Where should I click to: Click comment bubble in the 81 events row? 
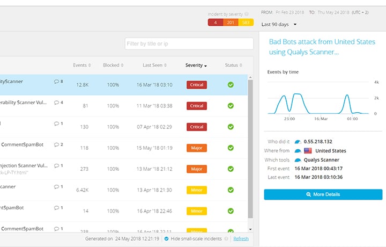[57, 103]
